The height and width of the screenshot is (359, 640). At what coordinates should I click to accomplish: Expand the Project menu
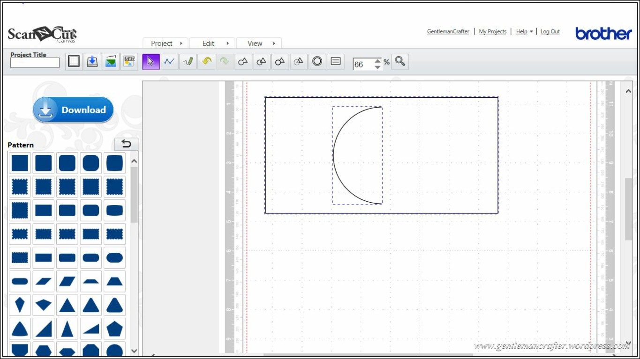coord(166,44)
